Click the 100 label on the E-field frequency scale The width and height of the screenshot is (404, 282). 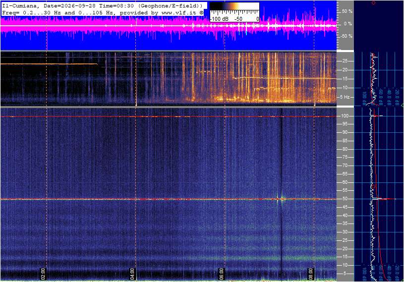point(345,116)
